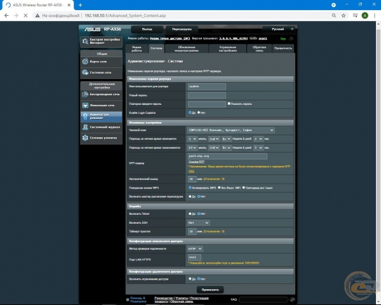Screen dimensions: 381x305
Task: Switch to the Режим работы tab
Action: (x=137, y=49)
